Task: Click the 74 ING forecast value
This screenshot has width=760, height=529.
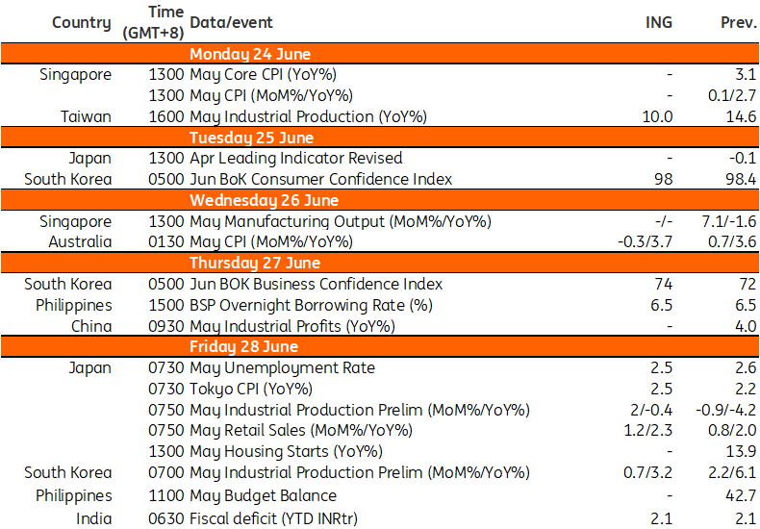Action: click(664, 284)
